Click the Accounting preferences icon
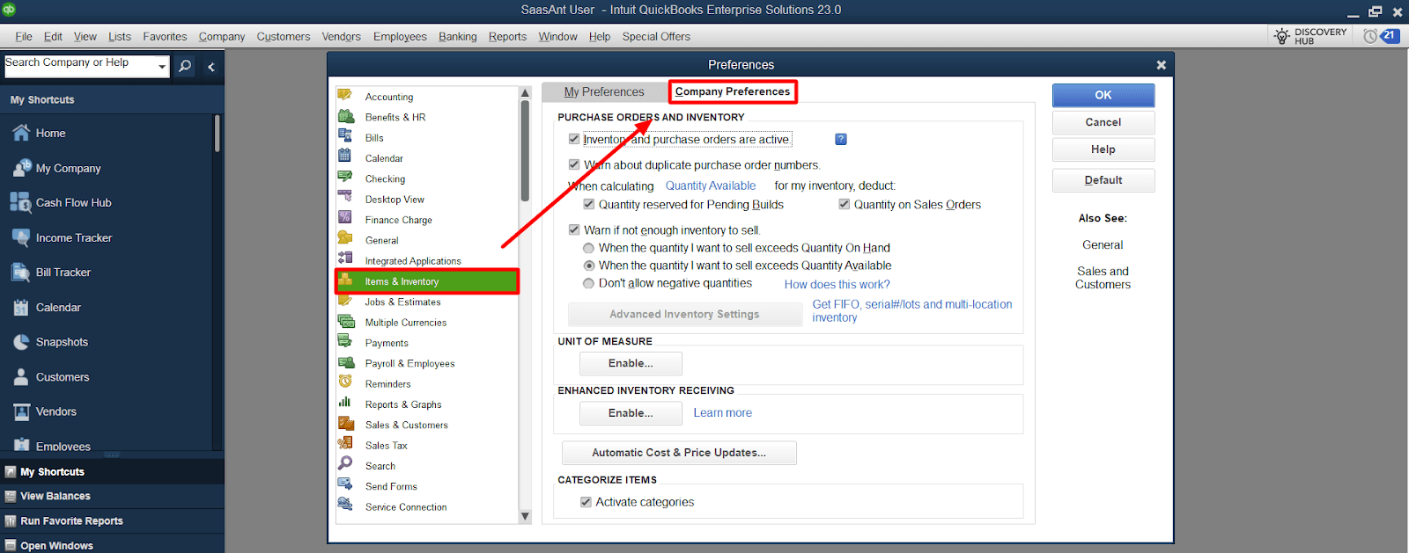 click(345, 94)
